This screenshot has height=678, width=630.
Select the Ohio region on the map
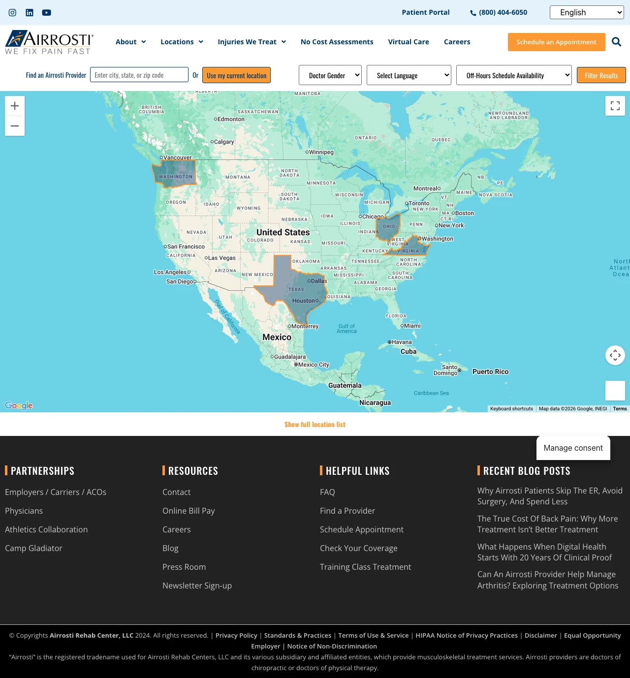pyautogui.click(x=388, y=227)
